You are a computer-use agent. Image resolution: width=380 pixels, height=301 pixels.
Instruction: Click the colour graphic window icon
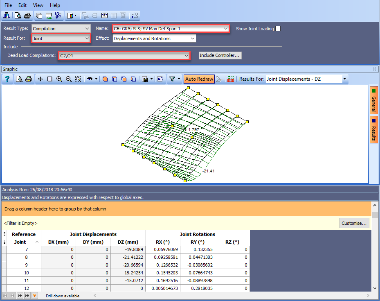[x=70, y=16]
